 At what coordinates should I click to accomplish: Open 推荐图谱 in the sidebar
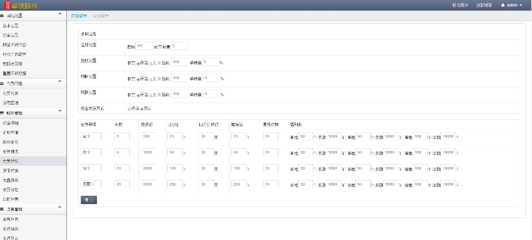tap(10, 103)
